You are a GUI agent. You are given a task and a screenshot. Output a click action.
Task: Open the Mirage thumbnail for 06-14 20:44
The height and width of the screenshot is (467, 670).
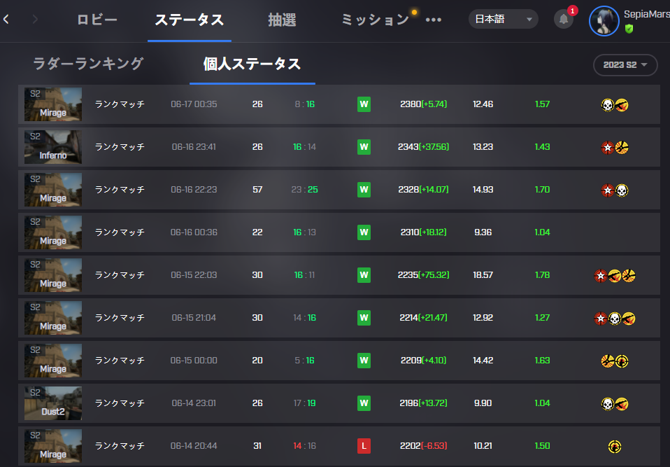[x=53, y=446]
